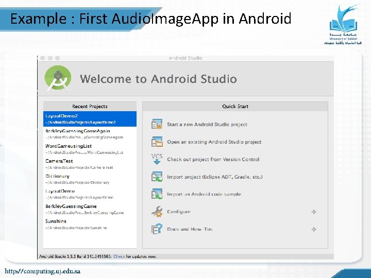The height and width of the screenshot is (278, 371).
Task: Start a new Android Studio project
Action: point(207,125)
